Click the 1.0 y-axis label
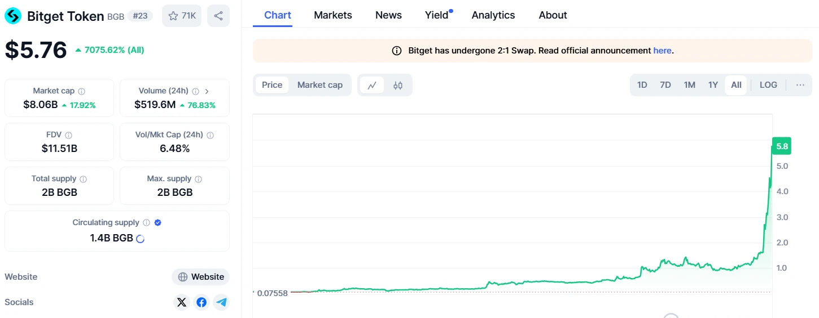 pyautogui.click(x=782, y=268)
